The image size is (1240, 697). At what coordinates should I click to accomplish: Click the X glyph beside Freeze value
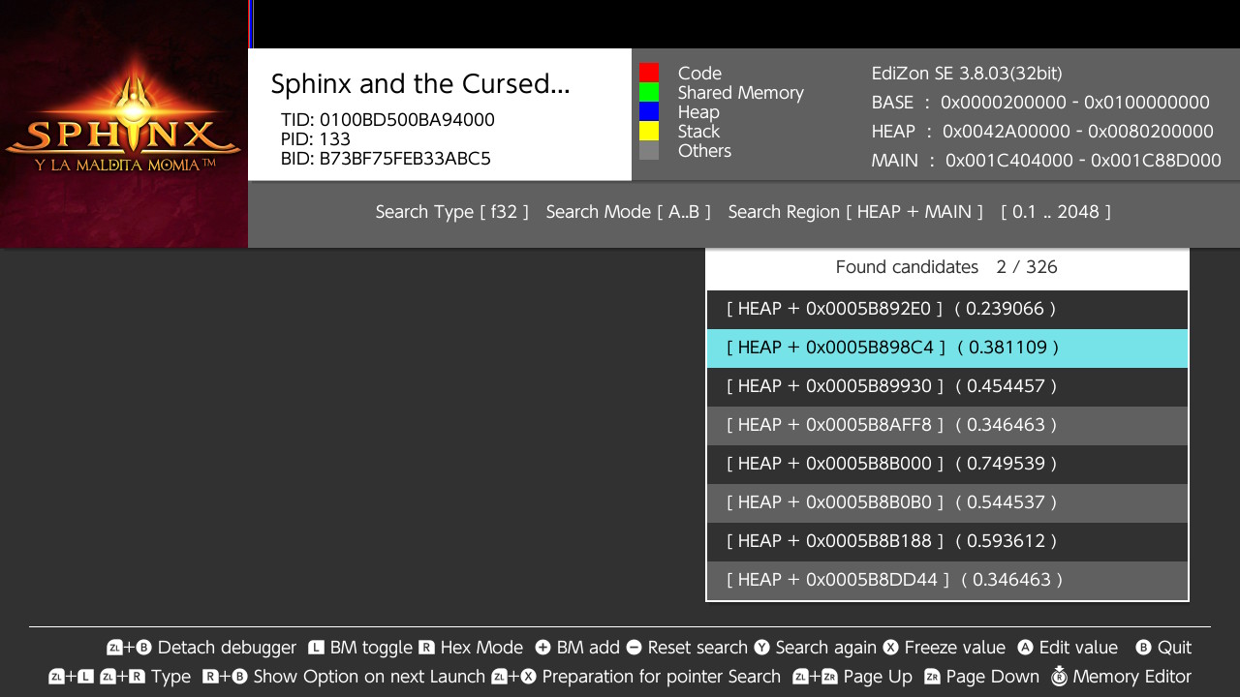pyautogui.click(x=889, y=648)
